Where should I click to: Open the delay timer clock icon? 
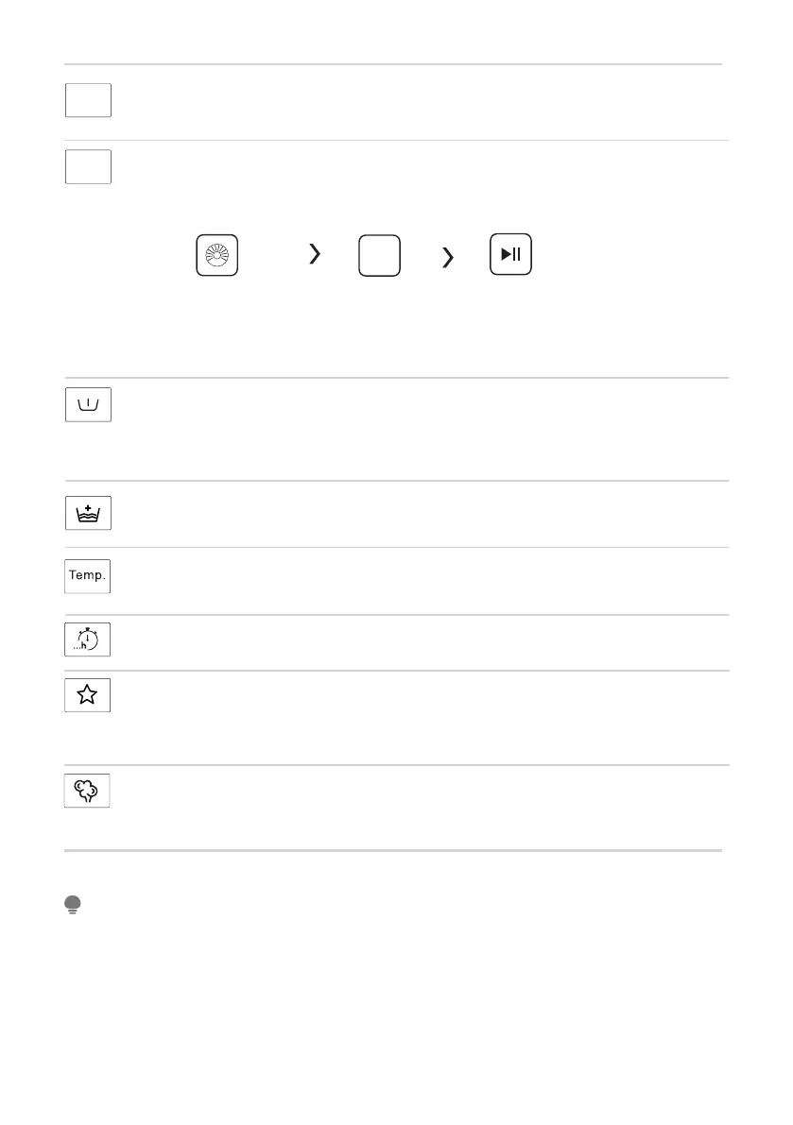(88, 639)
